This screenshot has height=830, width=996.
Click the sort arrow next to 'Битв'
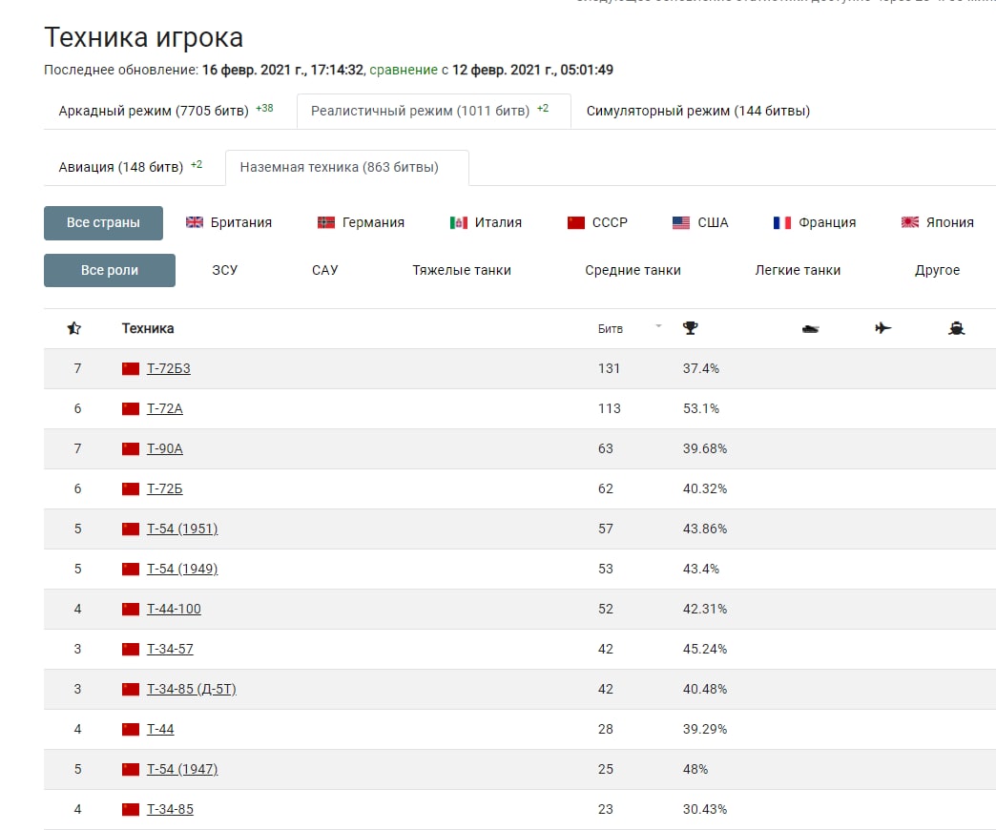click(657, 326)
